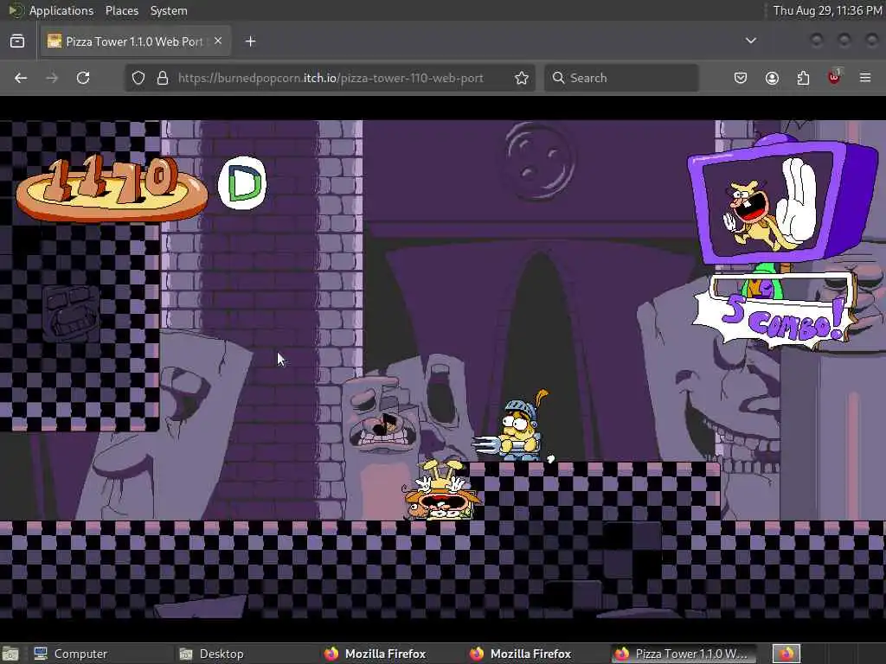
Task: Click the mouse logo in top panel
Action: (16, 10)
